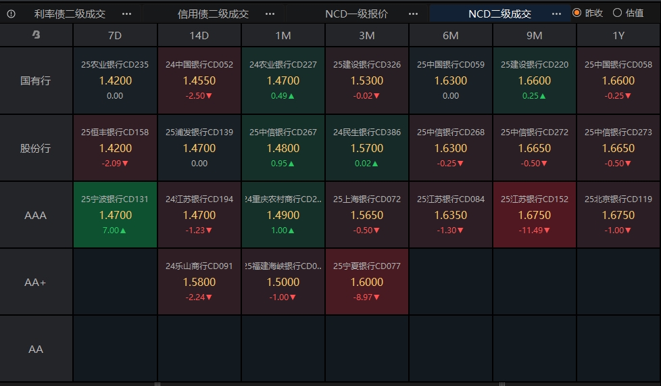Screen dimensions: 661x386
Task: Open the 24农业银行CD227 cell
Action: [283, 80]
